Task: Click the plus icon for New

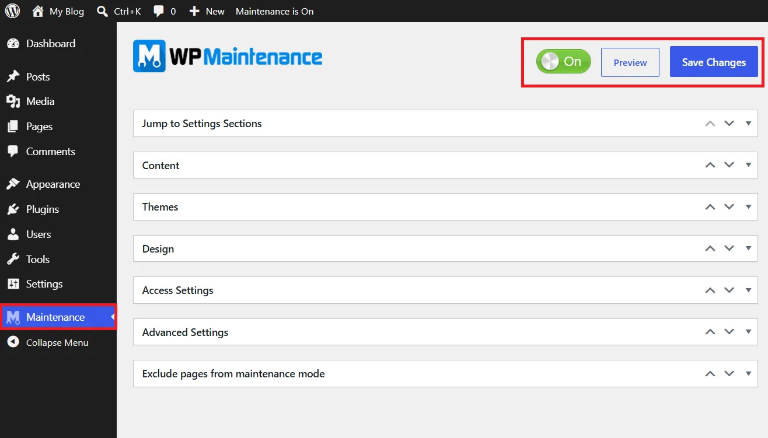Action: point(195,11)
